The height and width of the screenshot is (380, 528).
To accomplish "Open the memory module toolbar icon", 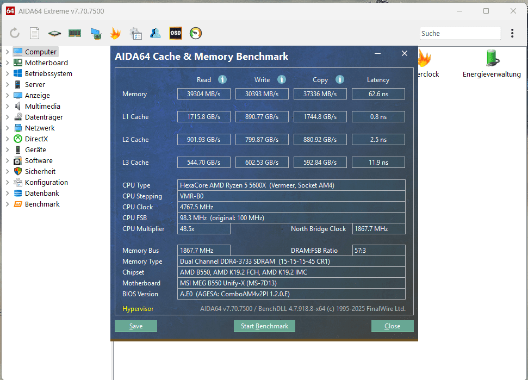I will click(x=74, y=33).
